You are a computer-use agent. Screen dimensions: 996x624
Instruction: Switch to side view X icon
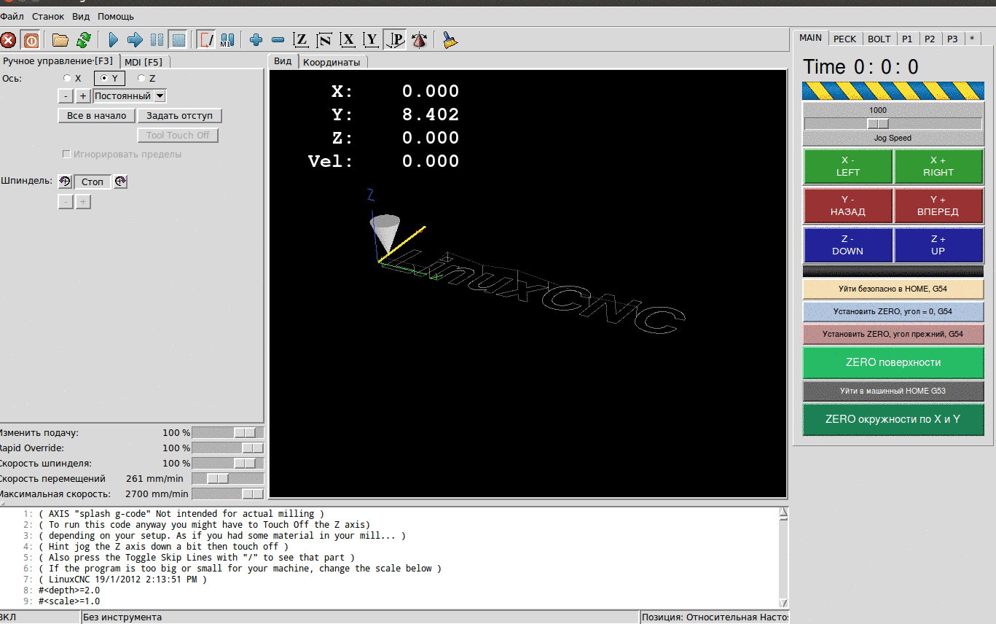click(x=348, y=40)
